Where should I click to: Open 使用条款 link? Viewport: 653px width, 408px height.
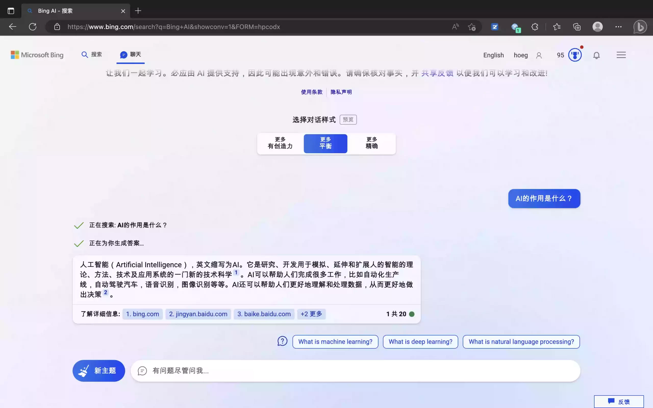pyautogui.click(x=312, y=92)
